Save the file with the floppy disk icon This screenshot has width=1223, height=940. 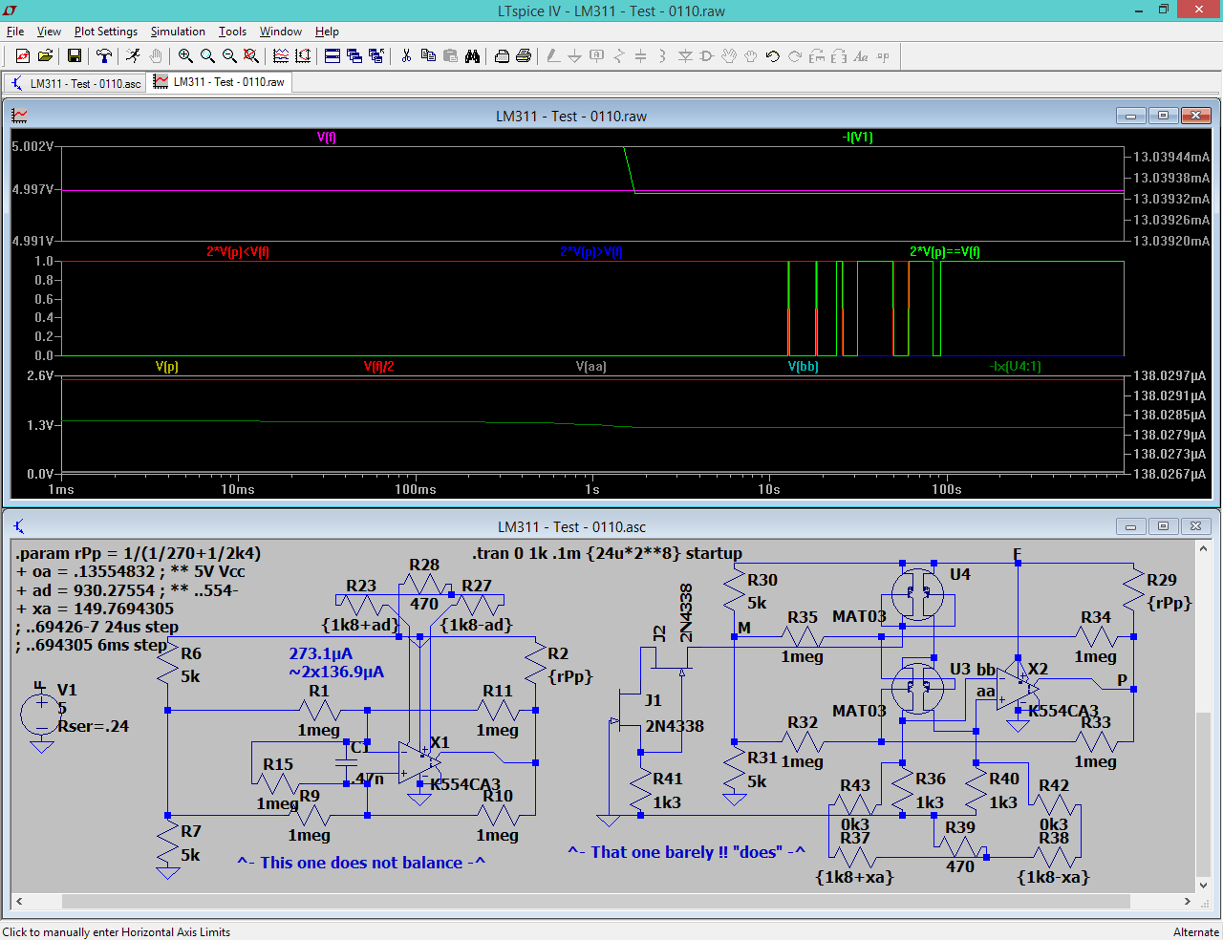[74, 56]
